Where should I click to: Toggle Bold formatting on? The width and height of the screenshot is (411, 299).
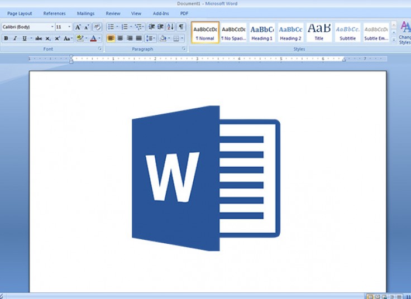6,38
